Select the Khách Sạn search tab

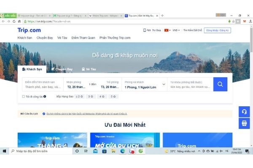click(x=32, y=69)
